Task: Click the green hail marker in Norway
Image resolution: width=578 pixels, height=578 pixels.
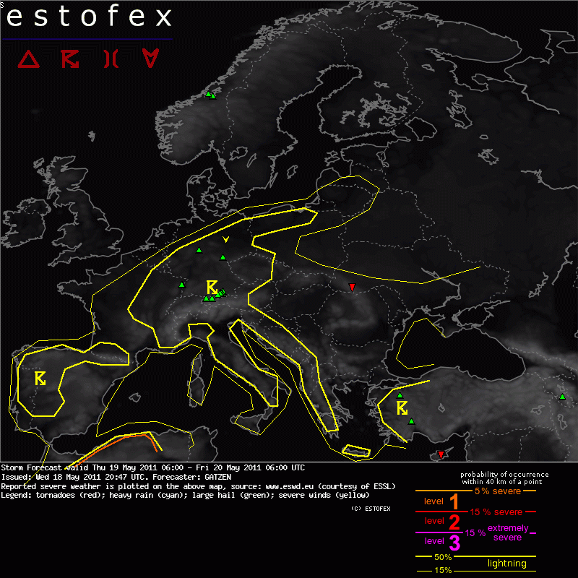Action: click(210, 95)
